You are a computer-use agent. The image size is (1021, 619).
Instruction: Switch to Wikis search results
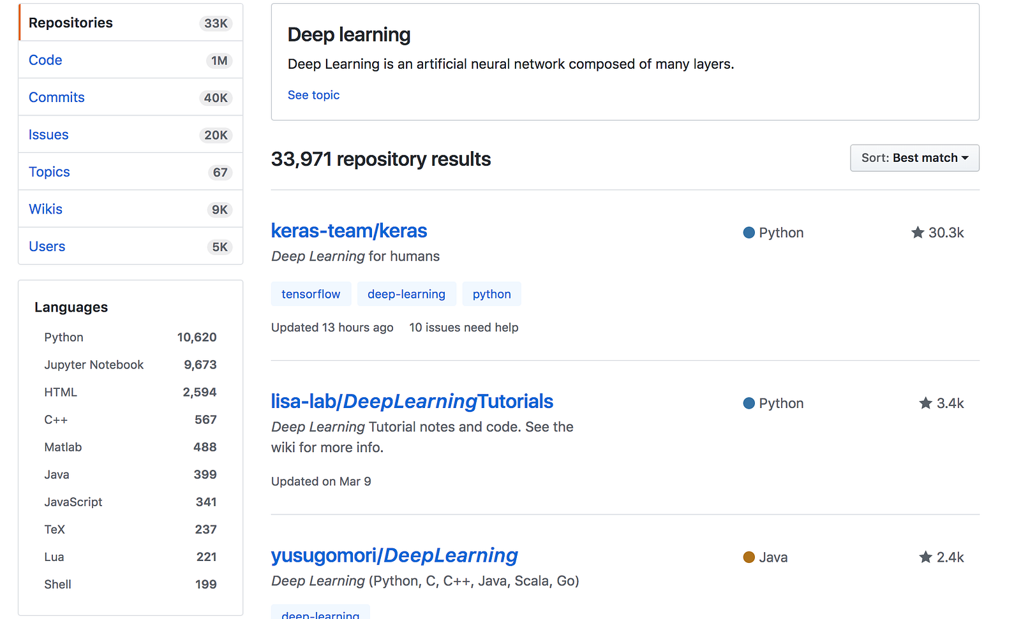[x=131, y=209]
